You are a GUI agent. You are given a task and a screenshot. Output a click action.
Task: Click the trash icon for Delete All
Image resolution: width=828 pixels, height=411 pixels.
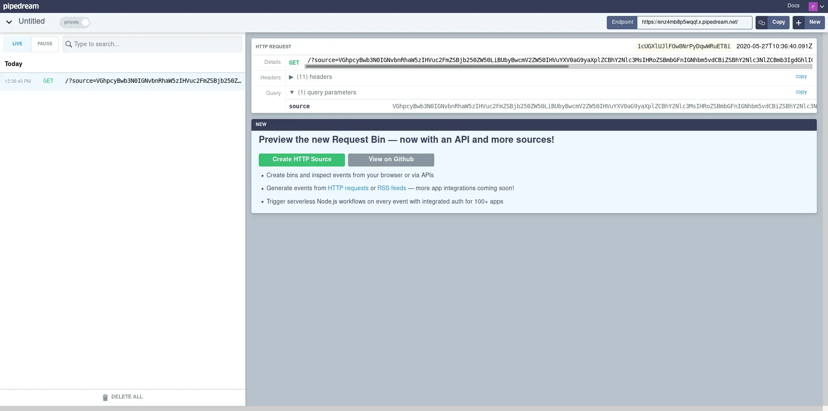point(105,397)
